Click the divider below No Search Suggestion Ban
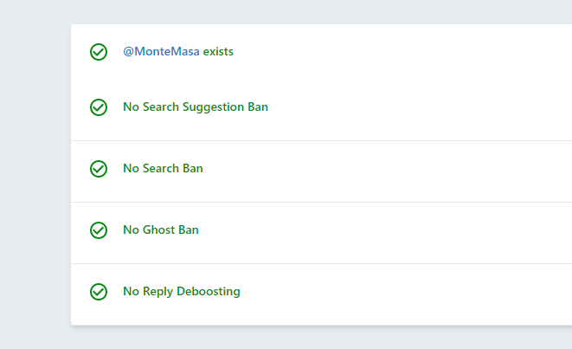 (x=321, y=140)
